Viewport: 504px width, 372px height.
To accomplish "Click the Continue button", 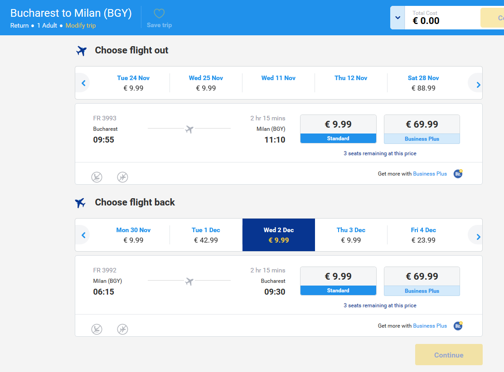I will [x=449, y=355].
